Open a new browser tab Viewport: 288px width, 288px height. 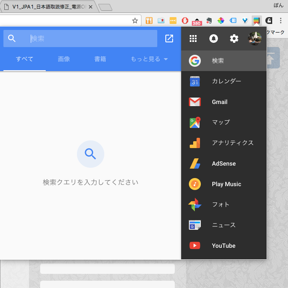coord(106,7)
